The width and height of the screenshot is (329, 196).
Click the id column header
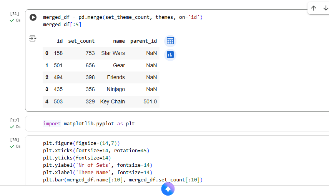(x=60, y=41)
